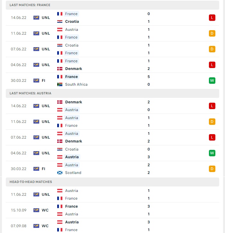Open the Croatia team link in the 14.06.22 match
Viewport: 225px width, 233px height.
point(72,22)
